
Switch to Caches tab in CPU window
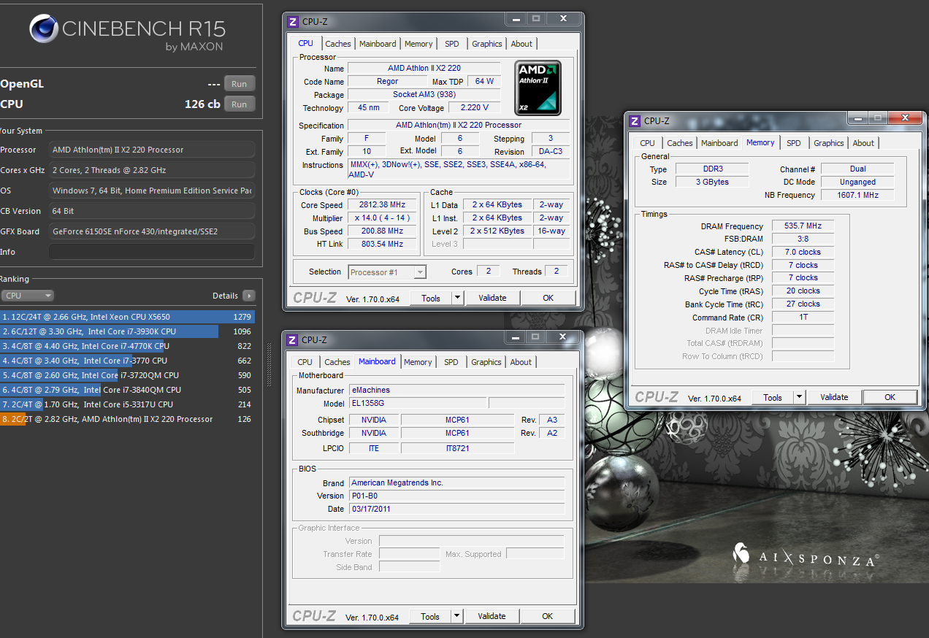[x=338, y=44]
